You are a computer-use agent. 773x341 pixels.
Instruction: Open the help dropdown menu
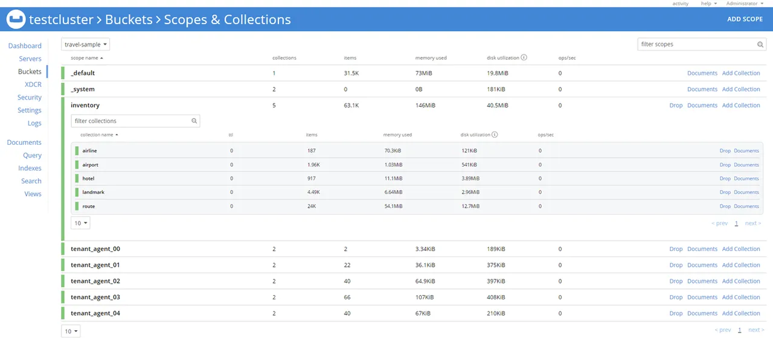(709, 4)
